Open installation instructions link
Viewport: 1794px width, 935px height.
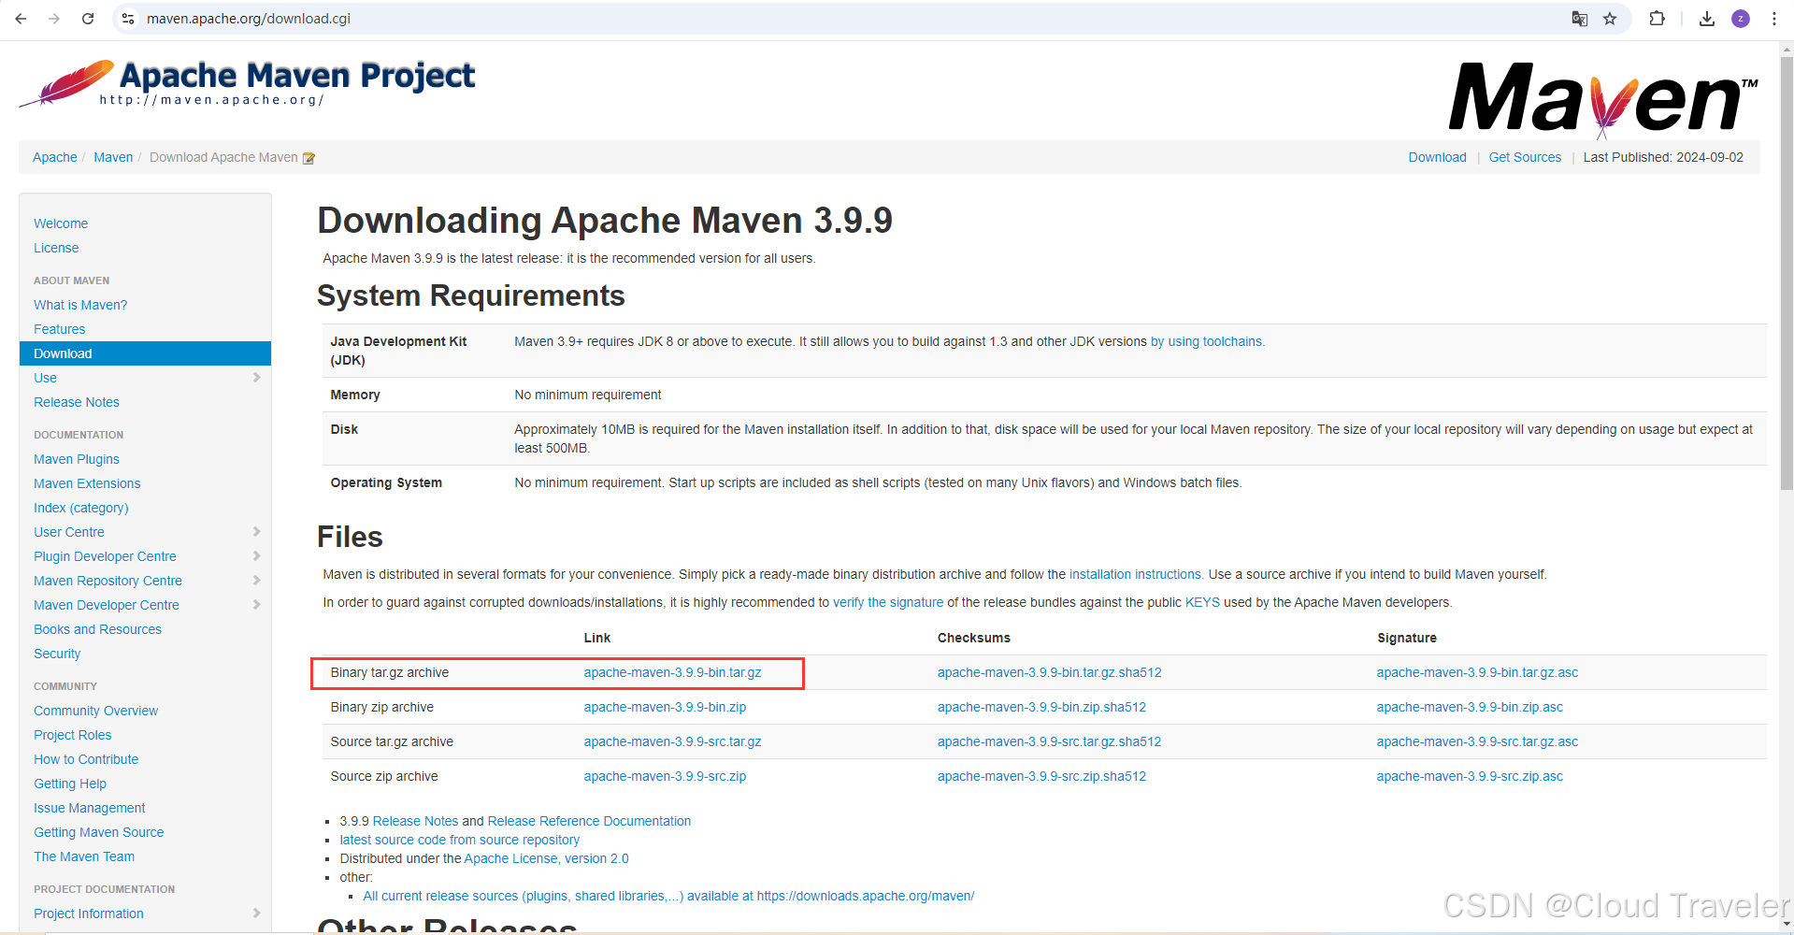(1135, 574)
